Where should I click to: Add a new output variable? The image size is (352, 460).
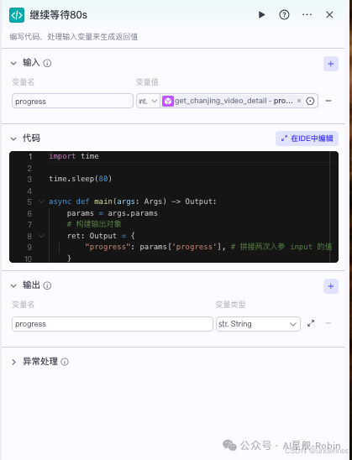click(x=331, y=286)
